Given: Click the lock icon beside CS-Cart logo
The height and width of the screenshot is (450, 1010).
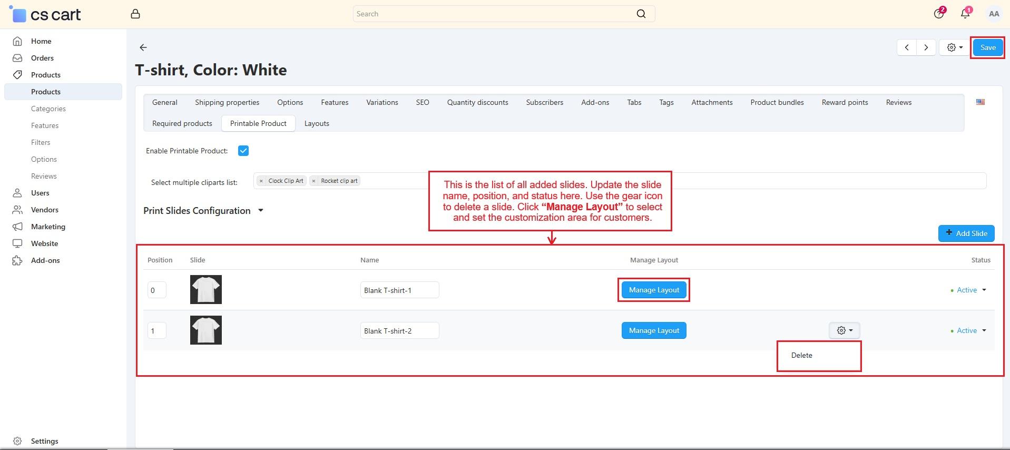Looking at the screenshot, I should click(x=135, y=14).
